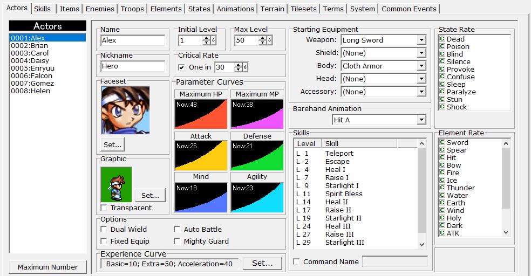Click the Water element rate C icon
Image resolution: width=531 pixels, height=276 pixels.
pos(442,195)
